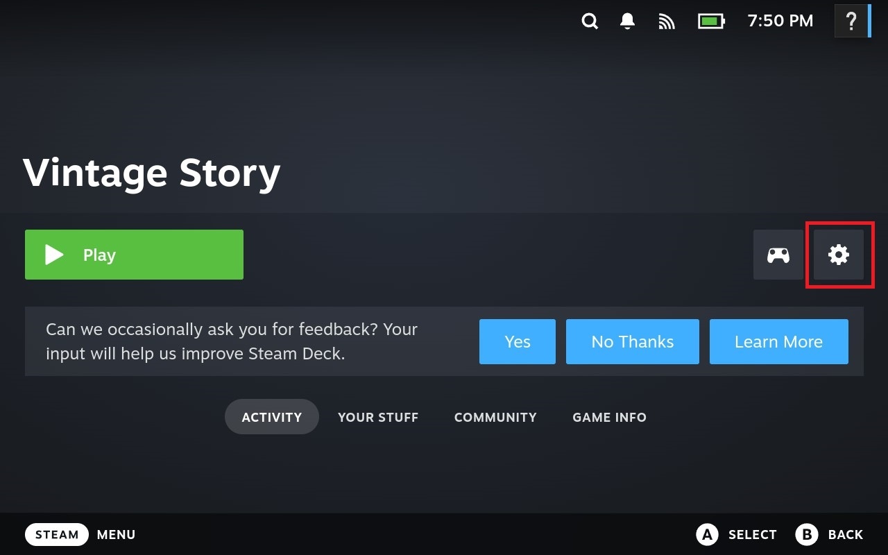The height and width of the screenshot is (555, 888).
Task: Click the wireless network status icon
Action: point(667,22)
